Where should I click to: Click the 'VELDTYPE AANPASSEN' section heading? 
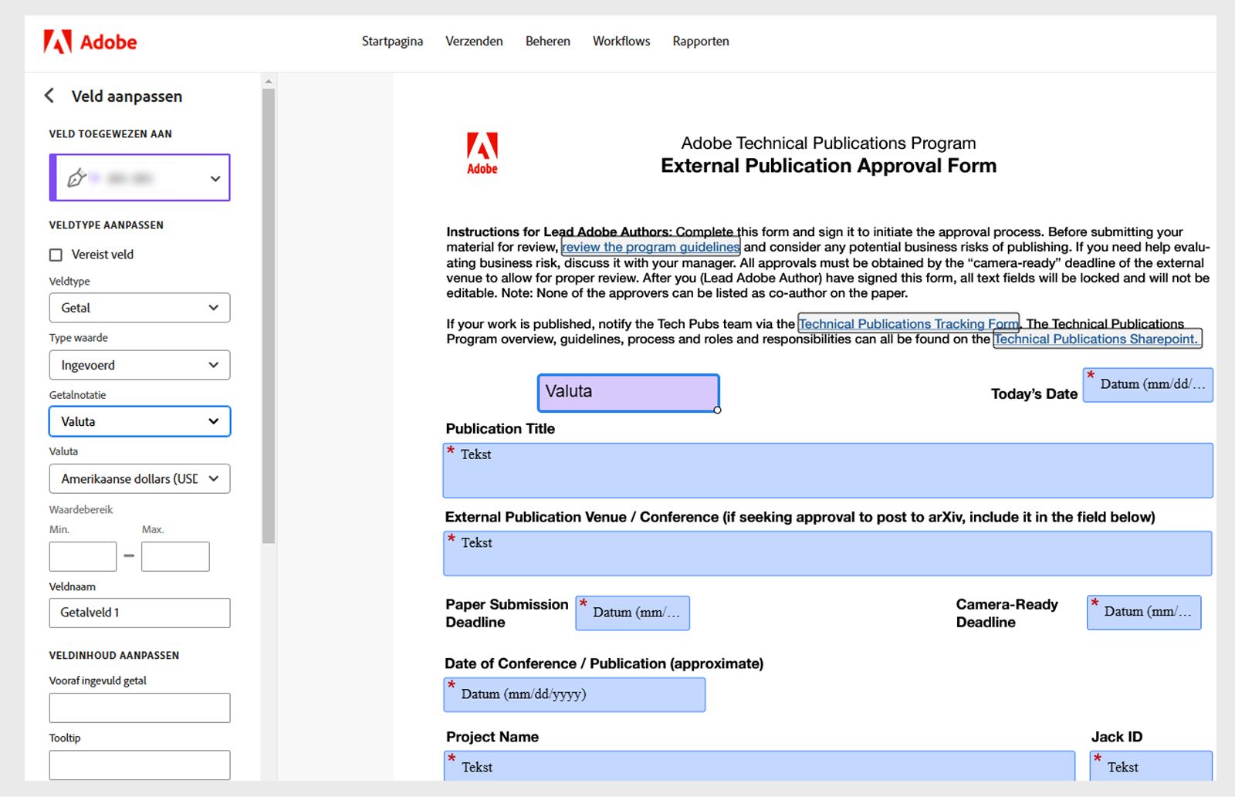pyautogui.click(x=107, y=225)
